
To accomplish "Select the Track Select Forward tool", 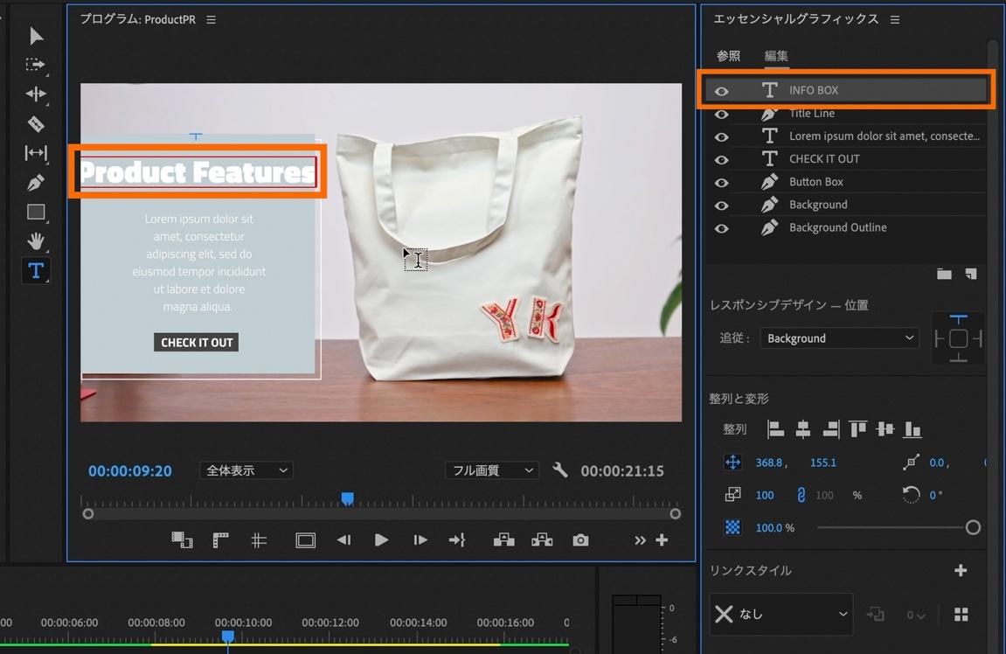I will [x=35, y=64].
